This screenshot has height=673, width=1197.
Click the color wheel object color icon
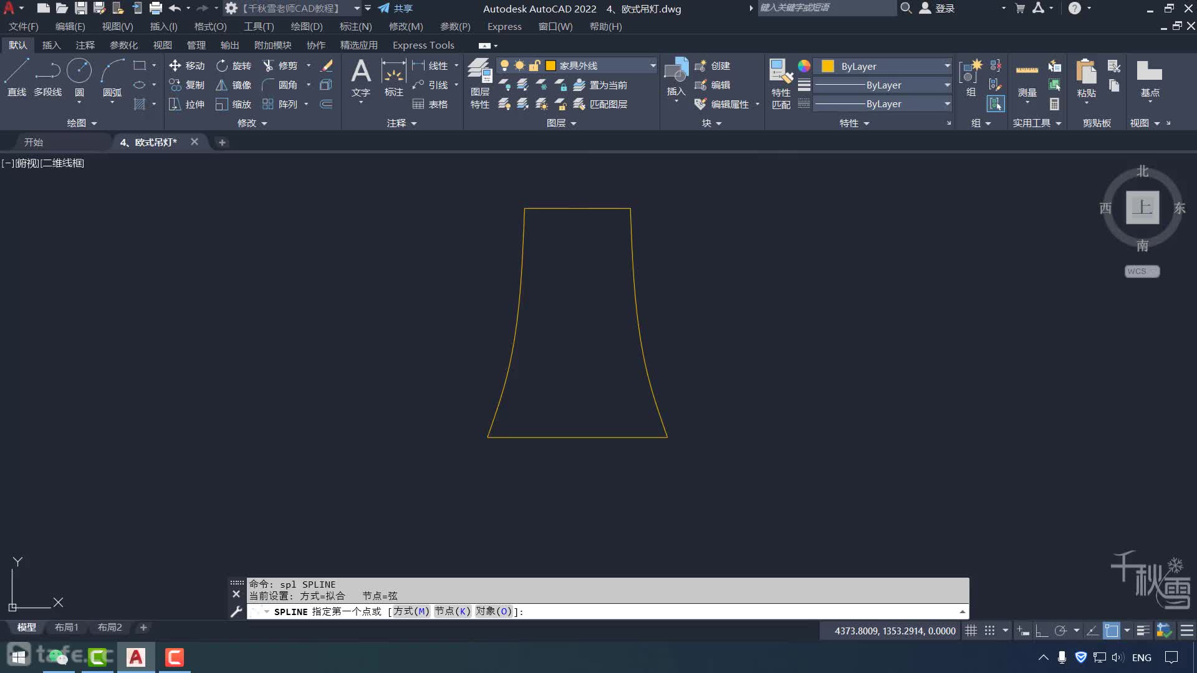pos(804,65)
